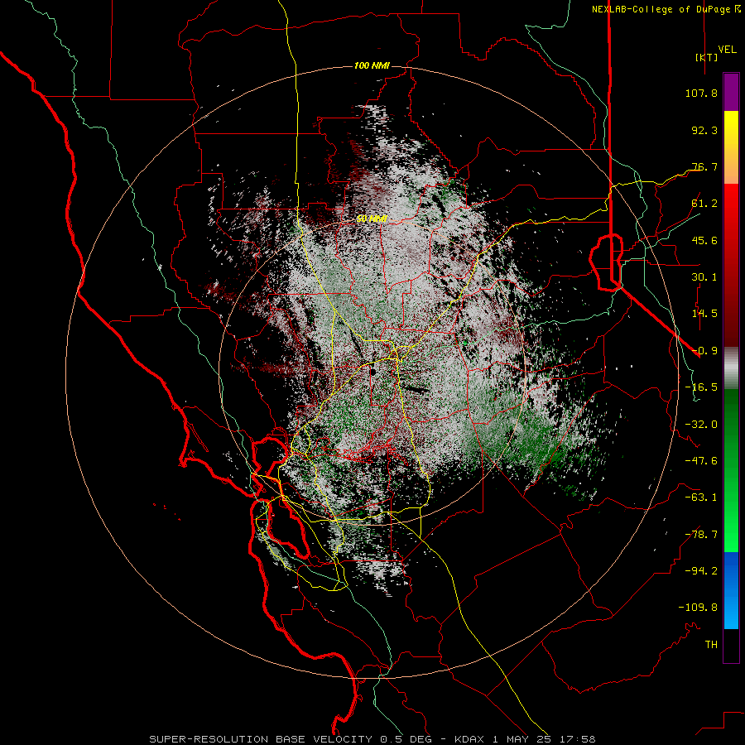Select the -94.2 velocity scale value
The image size is (745, 745).
coord(701,571)
